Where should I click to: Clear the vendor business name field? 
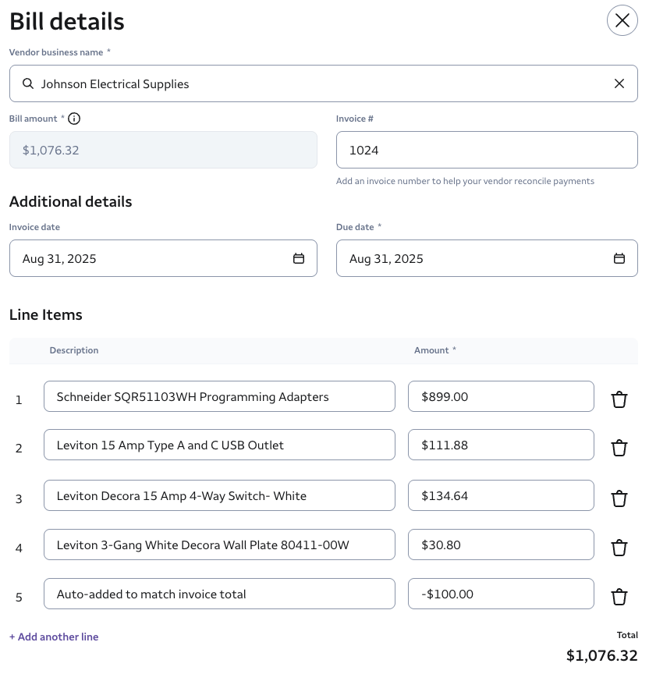[x=619, y=83]
